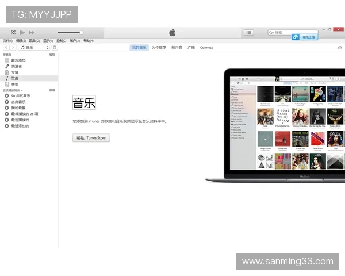345x276 pixels.
Task: Minimize the iTunes window
Action: click(324, 29)
